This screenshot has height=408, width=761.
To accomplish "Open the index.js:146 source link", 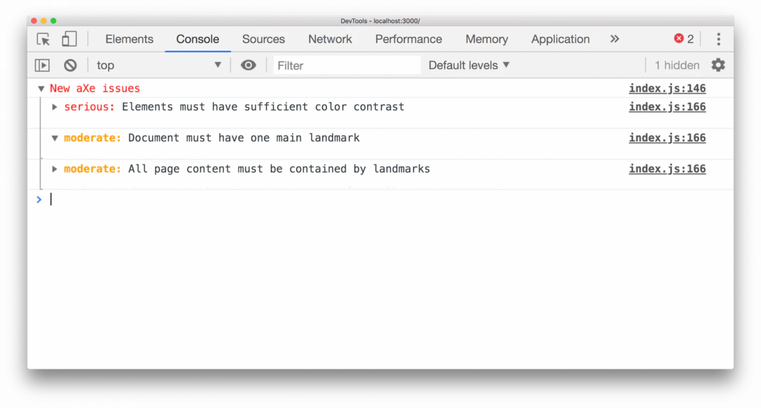I will pos(667,88).
